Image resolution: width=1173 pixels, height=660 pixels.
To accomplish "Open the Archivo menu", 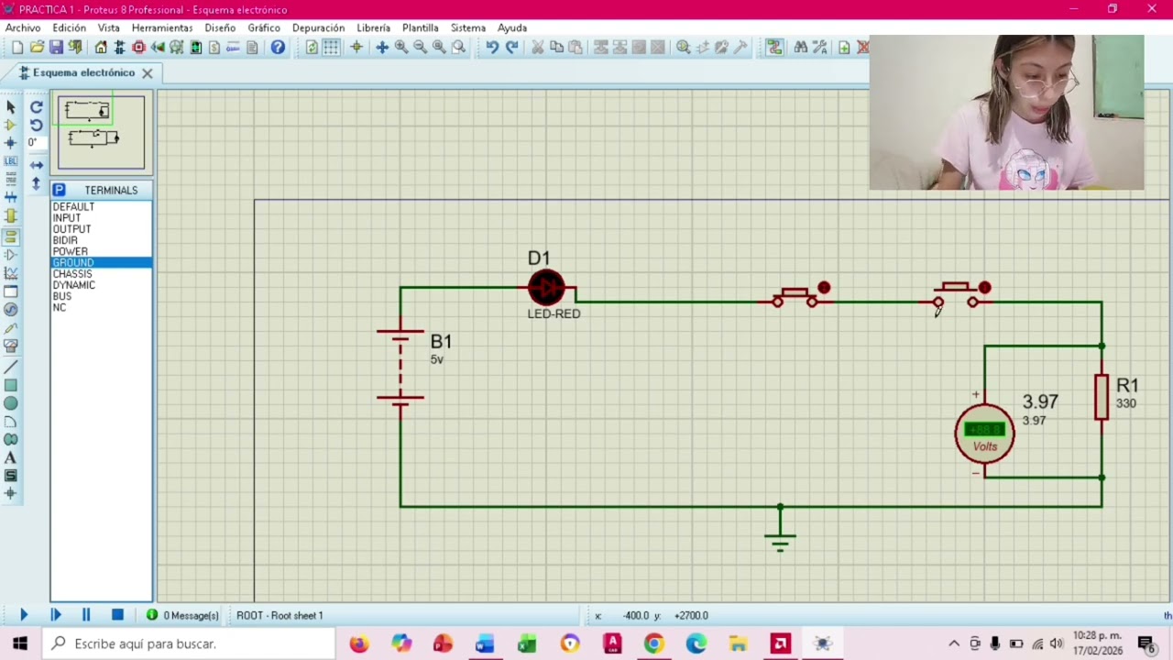I will coord(23,27).
